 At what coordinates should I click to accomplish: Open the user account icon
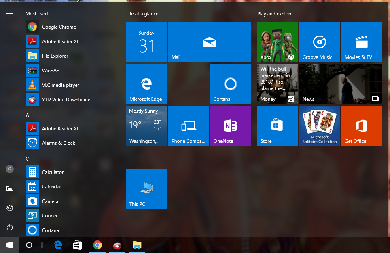pyautogui.click(x=10, y=169)
